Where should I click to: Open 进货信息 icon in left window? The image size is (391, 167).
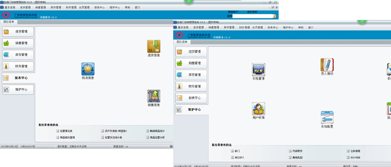coord(154,46)
